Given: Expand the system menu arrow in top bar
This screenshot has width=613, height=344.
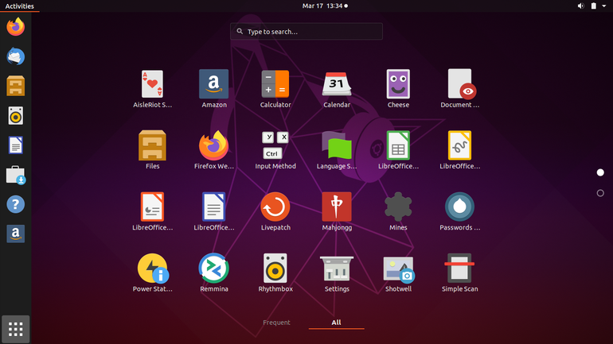Looking at the screenshot, I should pyautogui.click(x=604, y=6).
